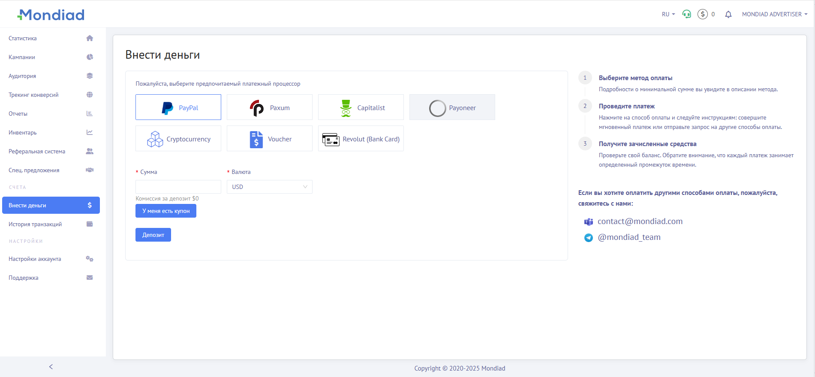Open the MONDIAD ADVERTISER account menu
This screenshot has width=815, height=377.
click(774, 14)
